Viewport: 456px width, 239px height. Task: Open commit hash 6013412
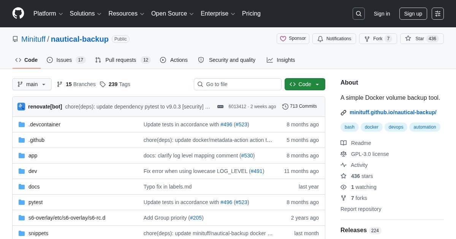pos(237,107)
